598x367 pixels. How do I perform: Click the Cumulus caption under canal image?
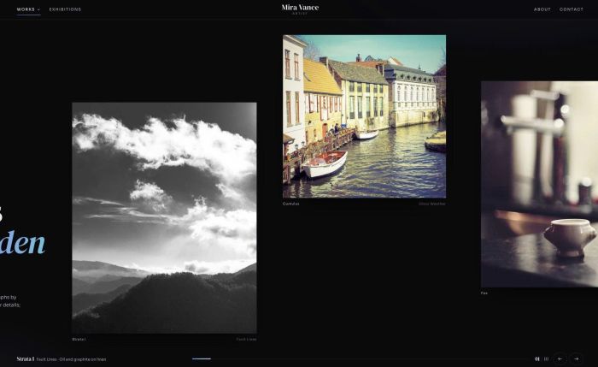pyautogui.click(x=291, y=204)
